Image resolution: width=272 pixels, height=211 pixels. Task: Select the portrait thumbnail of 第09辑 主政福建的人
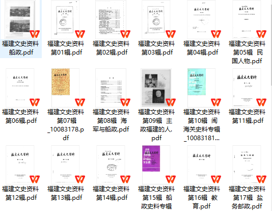point(156,88)
